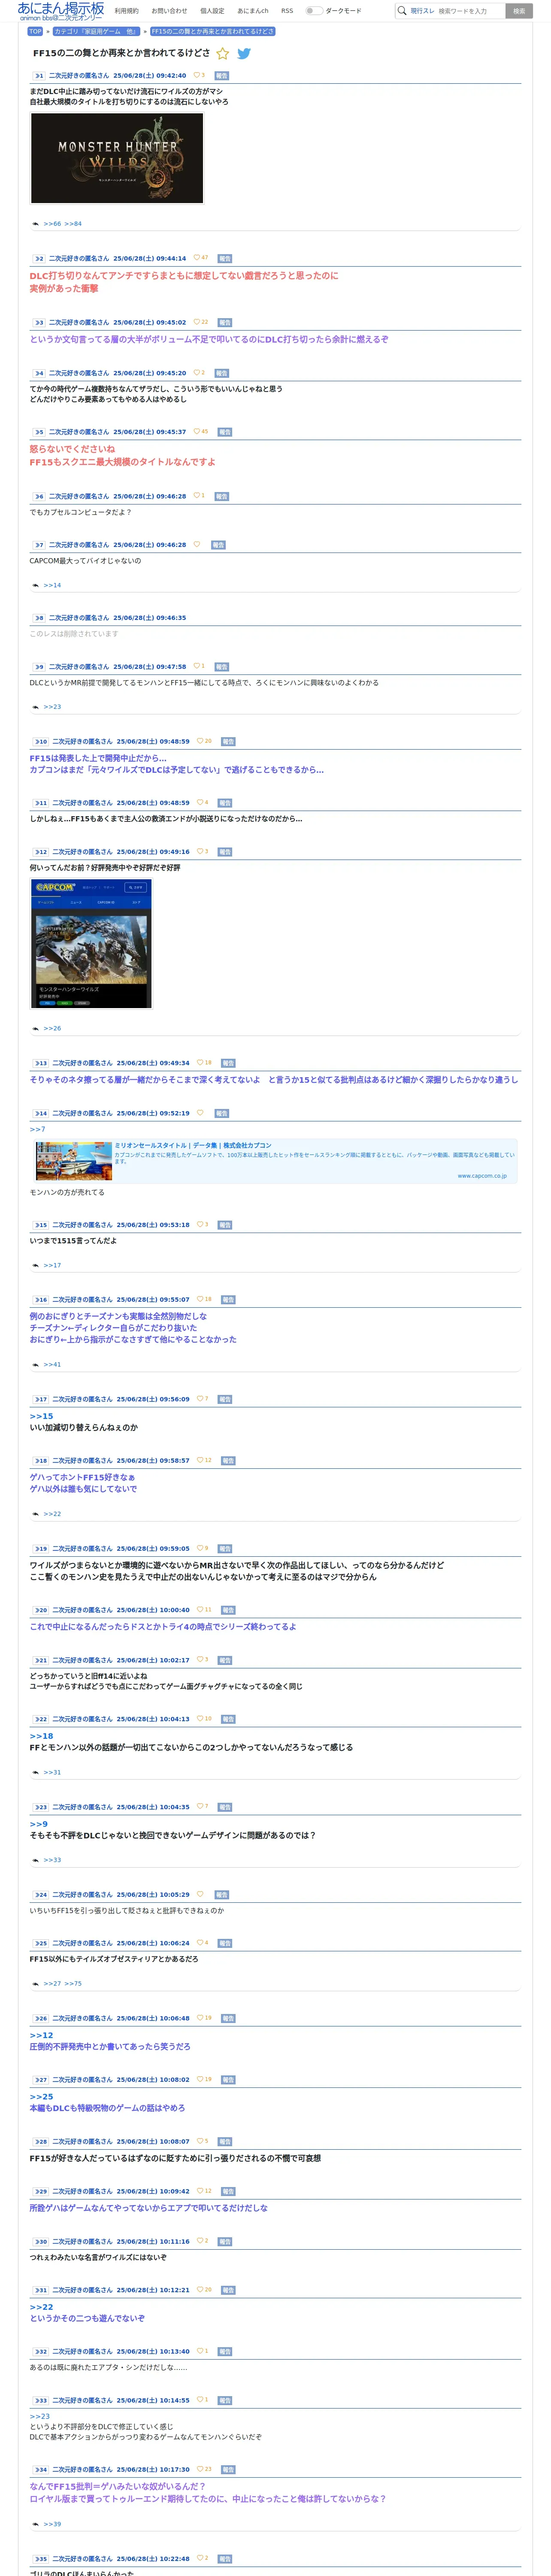Click post number badge >1
Image resolution: width=551 pixels, height=2576 pixels.
click(38, 76)
